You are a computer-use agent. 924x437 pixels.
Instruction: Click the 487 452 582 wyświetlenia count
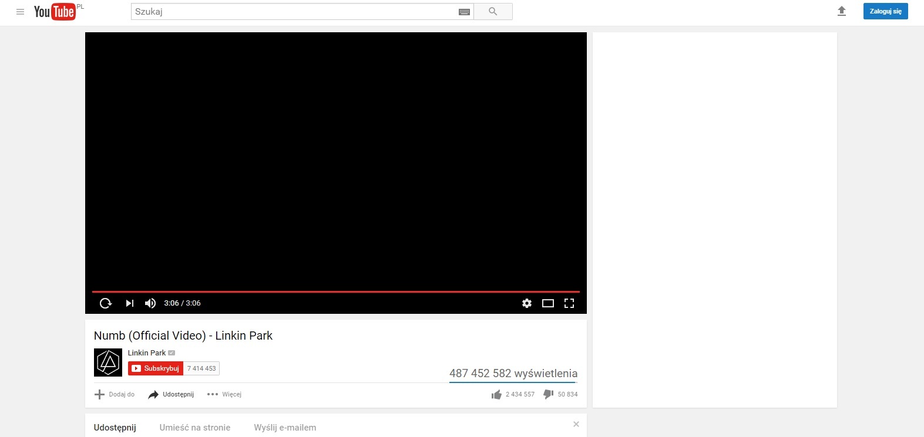[x=513, y=373]
